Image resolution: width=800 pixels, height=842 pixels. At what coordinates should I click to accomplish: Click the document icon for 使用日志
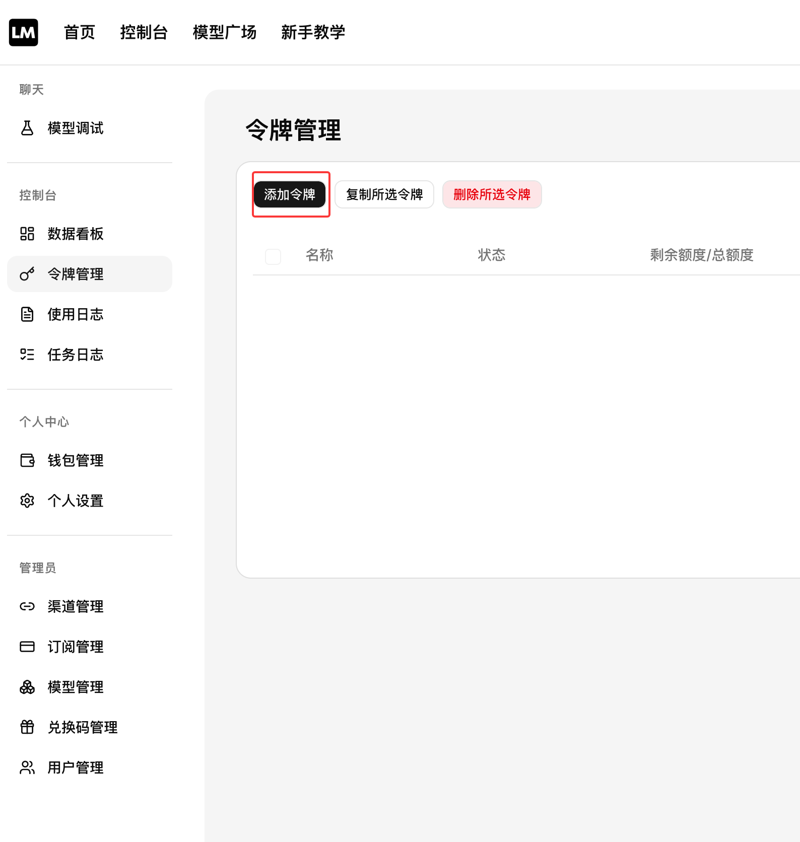27,314
